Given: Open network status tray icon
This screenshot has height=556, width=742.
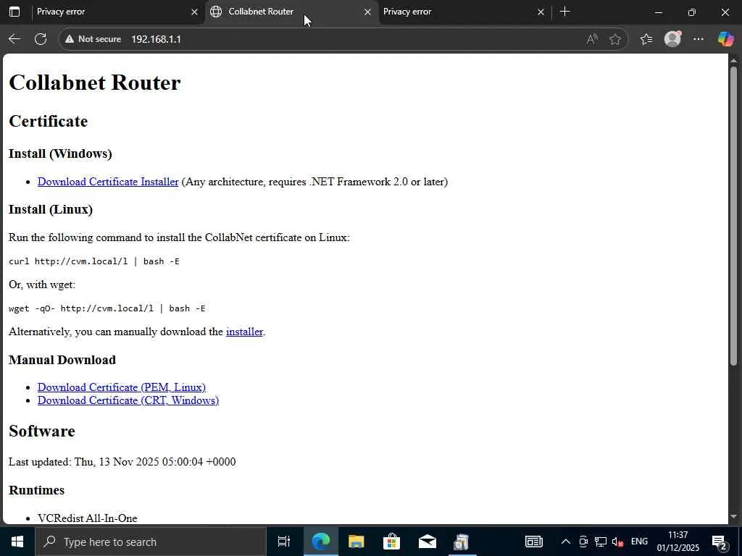Looking at the screenshot, I should tap(601, 542).
